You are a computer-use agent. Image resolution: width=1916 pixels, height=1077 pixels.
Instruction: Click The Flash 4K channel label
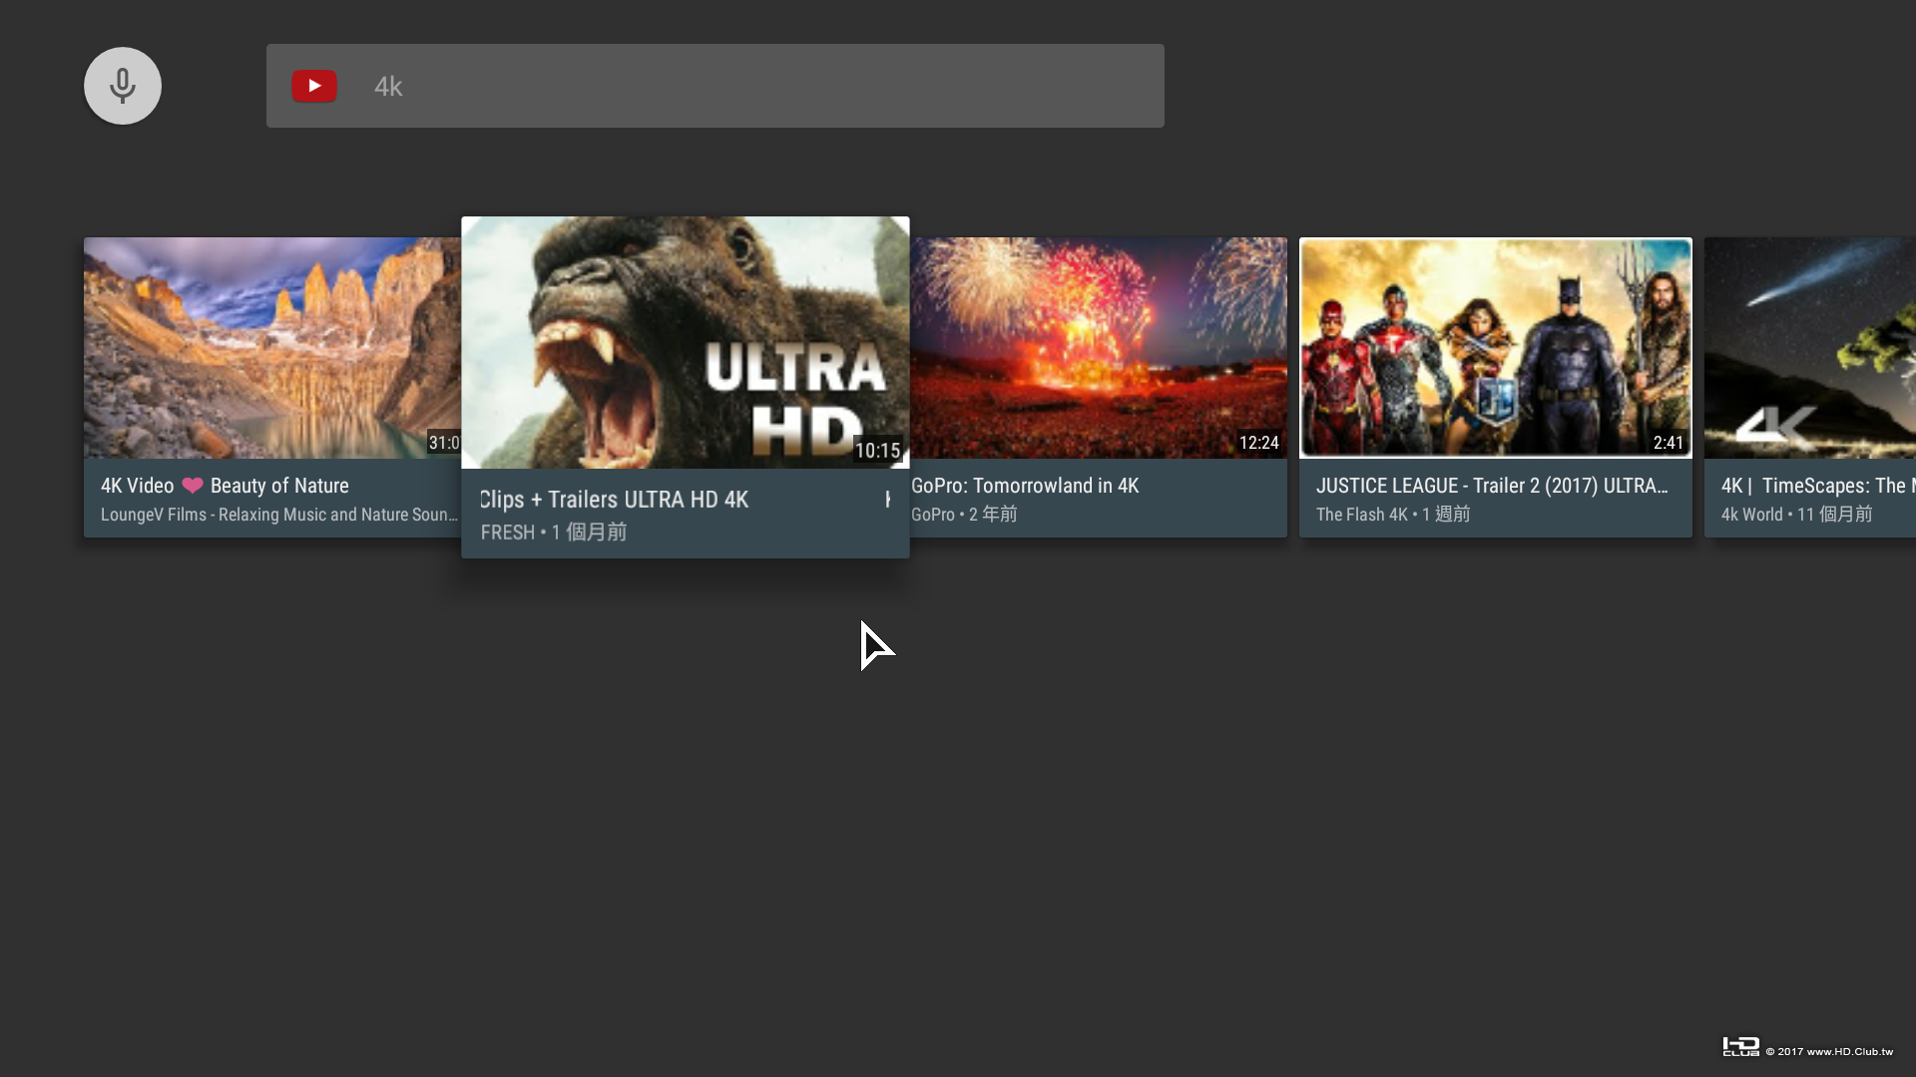(1361, 515)
